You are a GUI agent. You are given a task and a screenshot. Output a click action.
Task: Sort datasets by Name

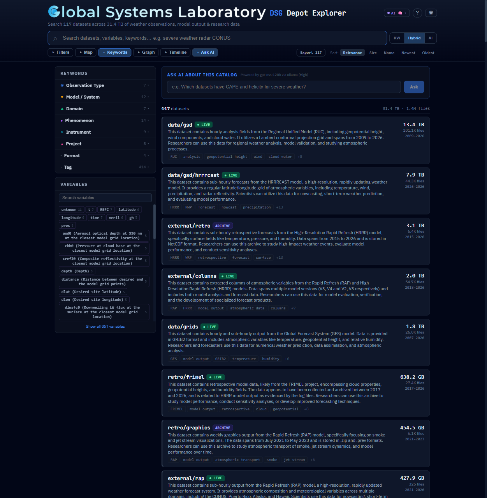click(389, 53)
